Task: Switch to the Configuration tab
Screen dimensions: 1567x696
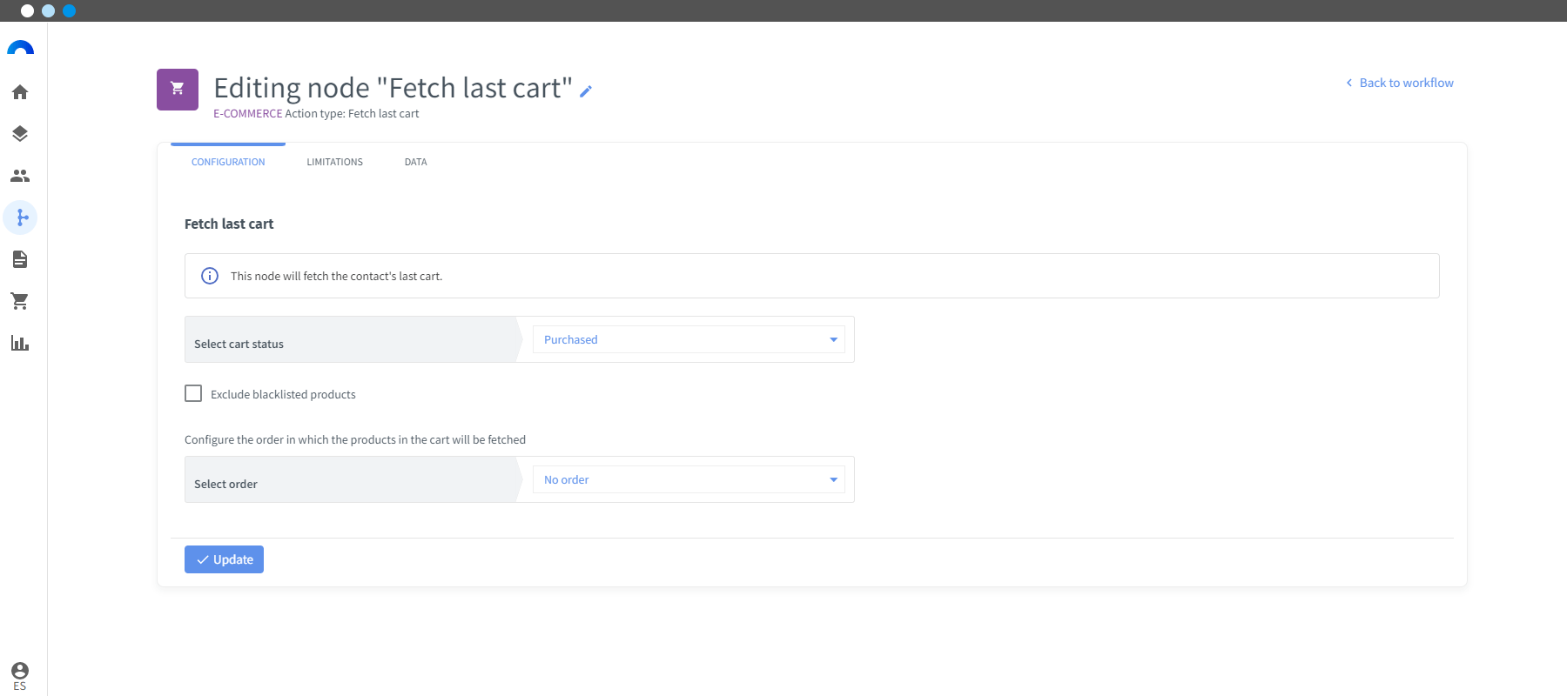Action: pos(228,162)
